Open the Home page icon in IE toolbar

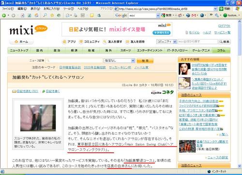click(37, 15)
